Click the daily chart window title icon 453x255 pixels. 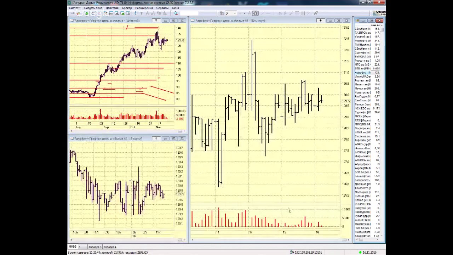tap(71, 21)
